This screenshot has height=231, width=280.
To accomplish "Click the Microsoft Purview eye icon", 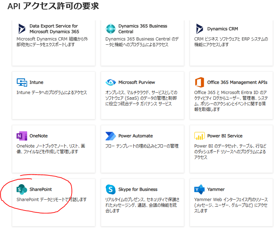I will (x=111, y=82).
